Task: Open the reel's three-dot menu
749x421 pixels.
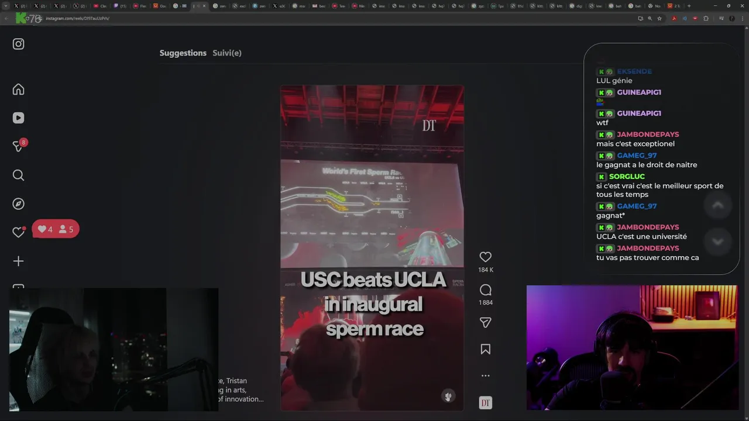Action: [485, 376]
